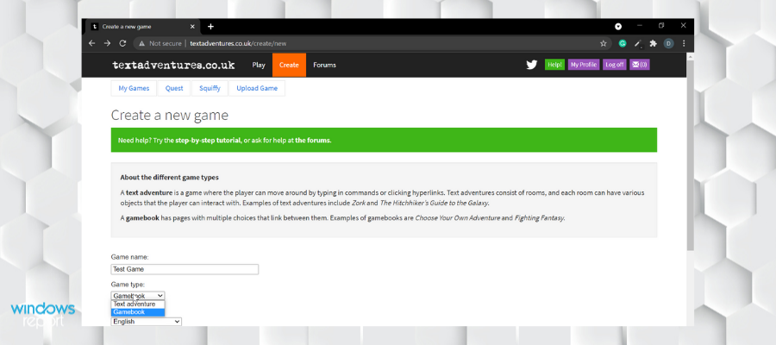Click the Not secure warning icon
776x345 pixels.
pyautogui.click(x=142, y=44)
